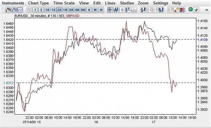
Task: Set timescale to 1H
Action: 65,10
